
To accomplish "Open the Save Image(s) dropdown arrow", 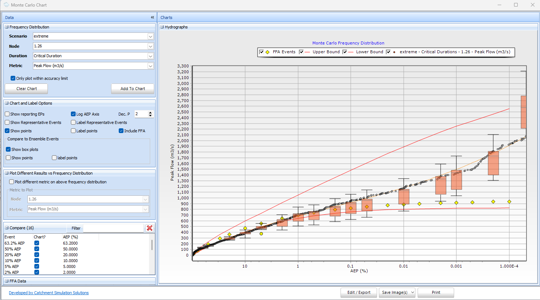I will (412, 293).
